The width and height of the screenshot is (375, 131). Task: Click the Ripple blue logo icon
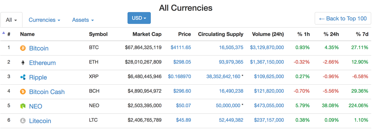(x=22, y=77)
